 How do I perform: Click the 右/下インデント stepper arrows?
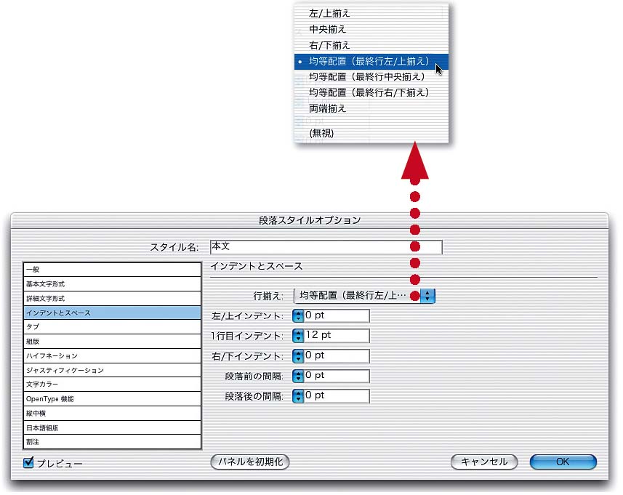coord(297,356)
